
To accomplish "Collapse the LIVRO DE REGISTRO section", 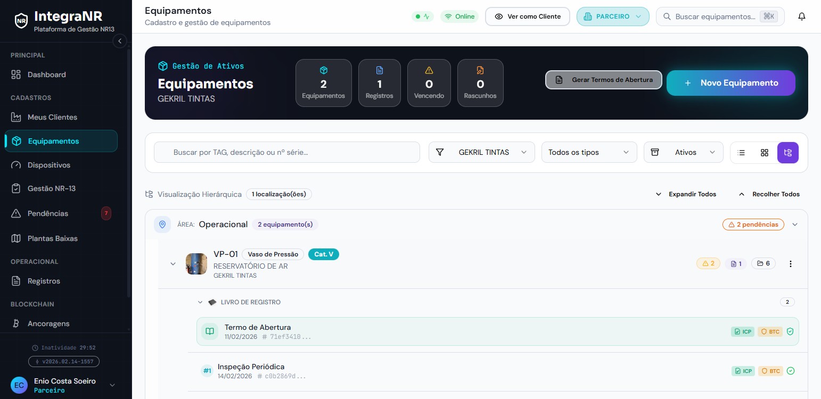I will 200,302.
